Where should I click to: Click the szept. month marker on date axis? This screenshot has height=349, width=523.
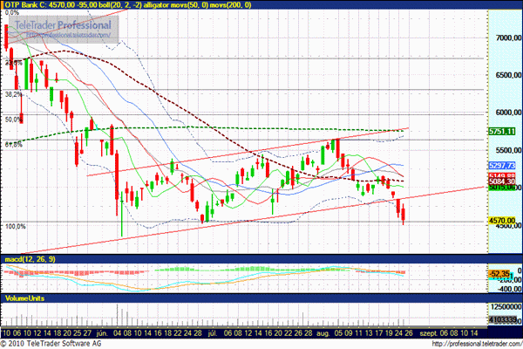[428, 332]
